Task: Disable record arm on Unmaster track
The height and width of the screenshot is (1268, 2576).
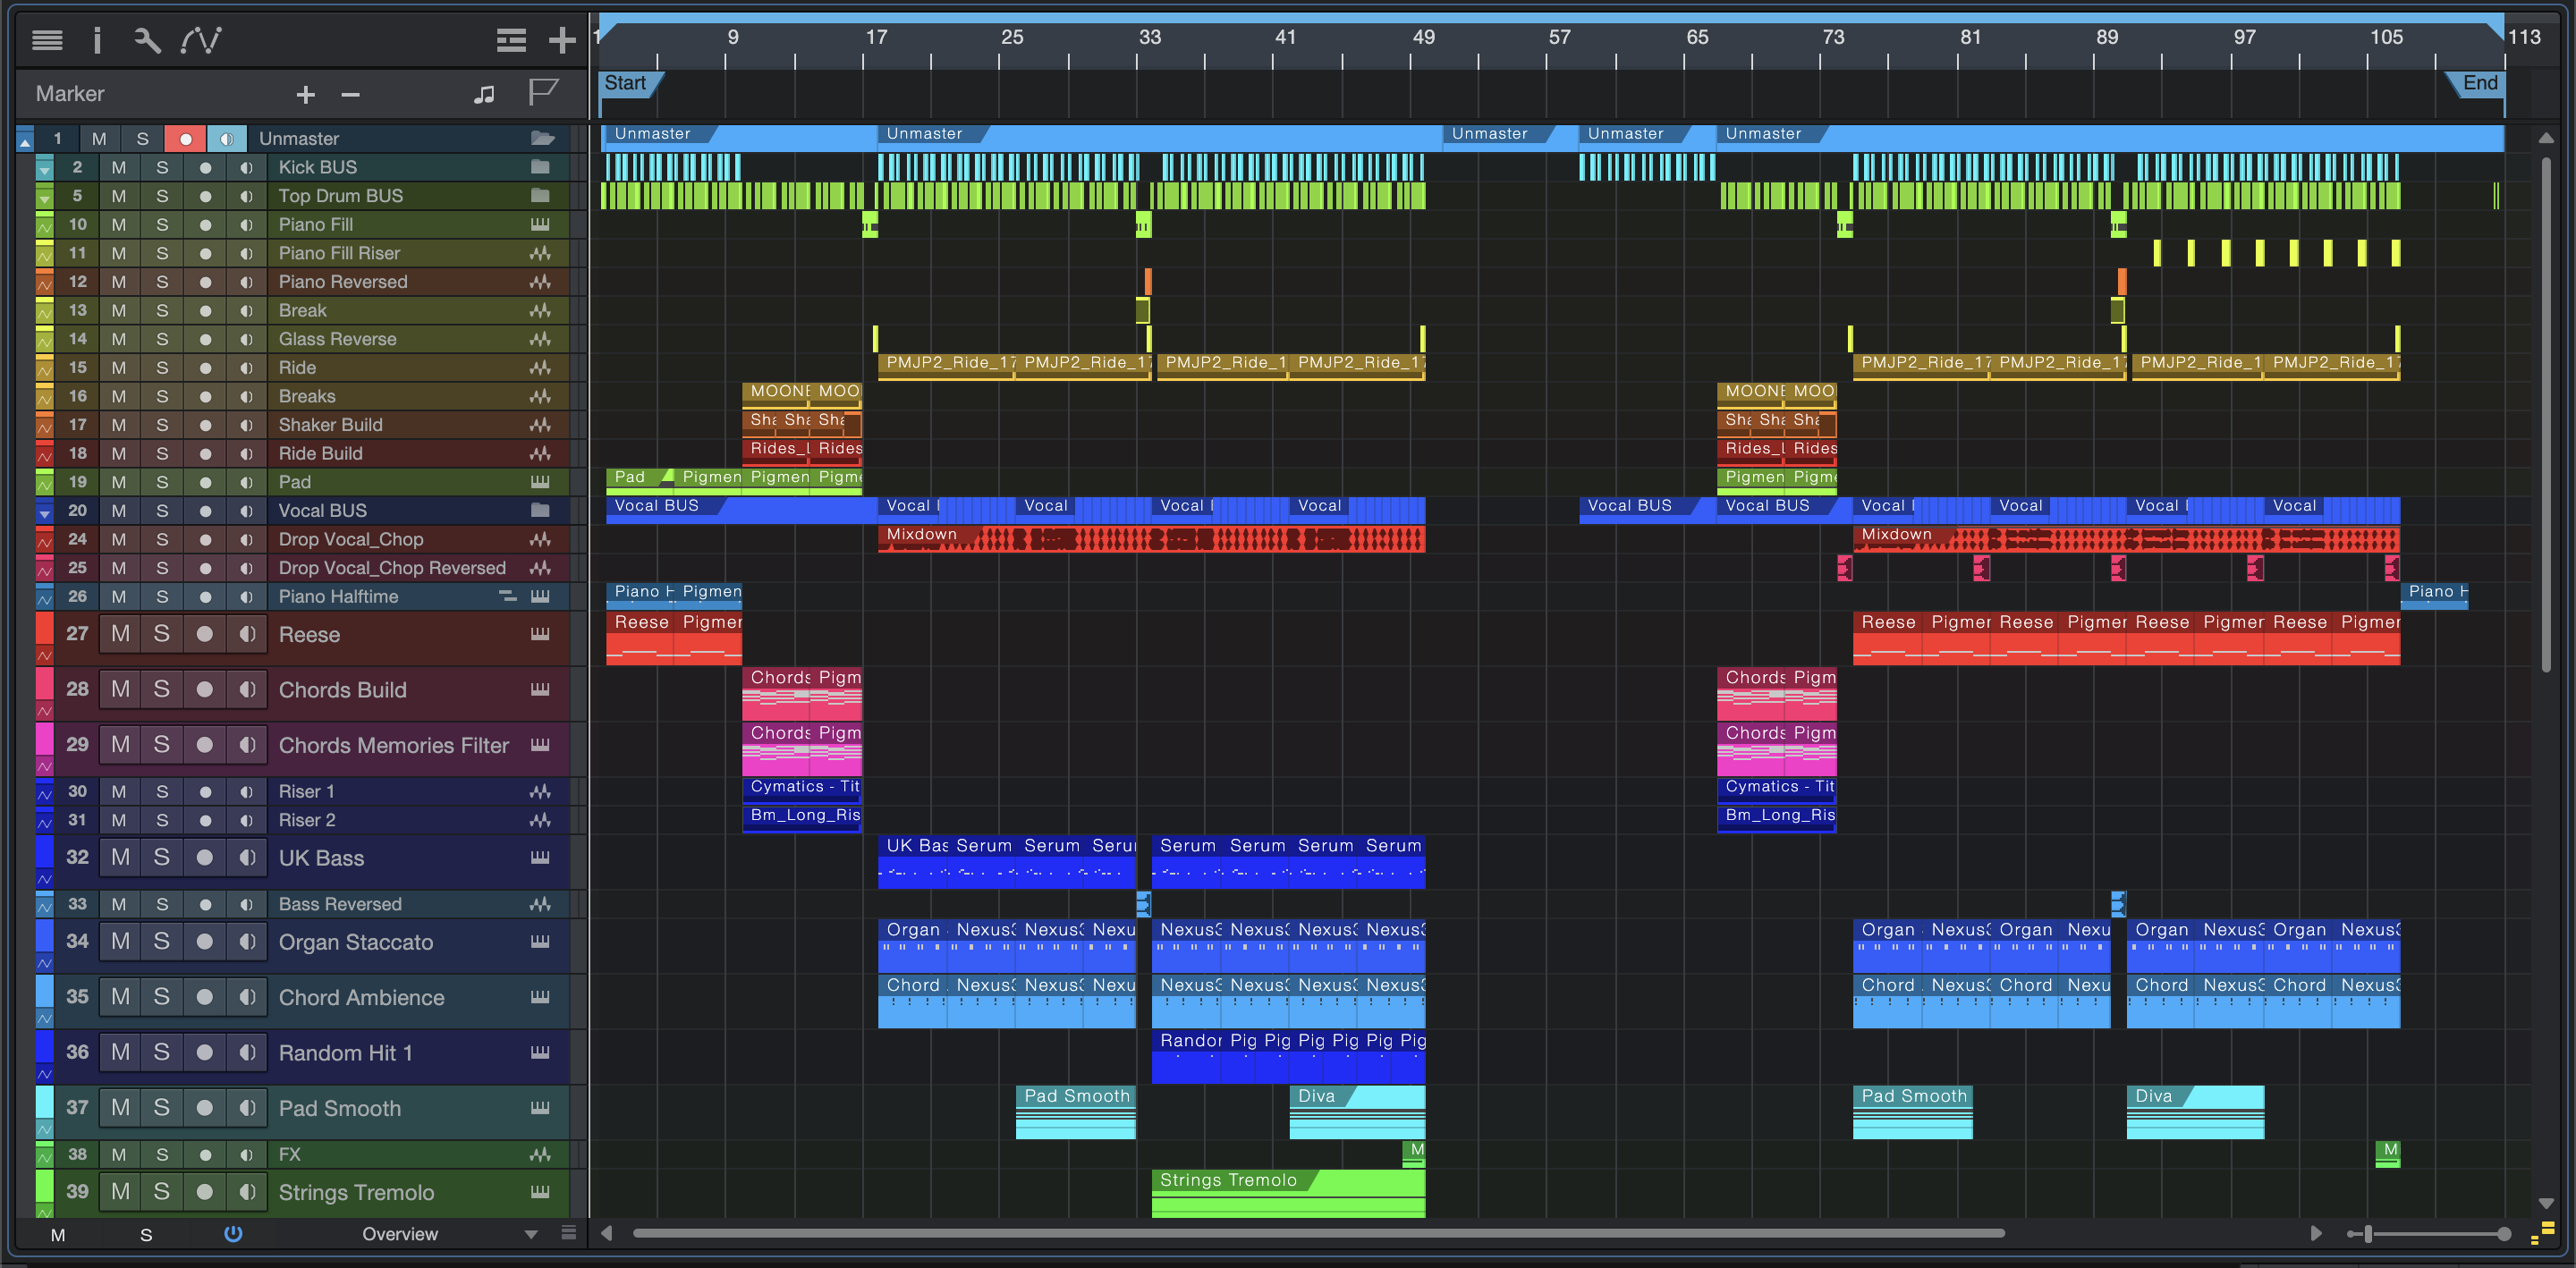Action: tap(185, 139)
